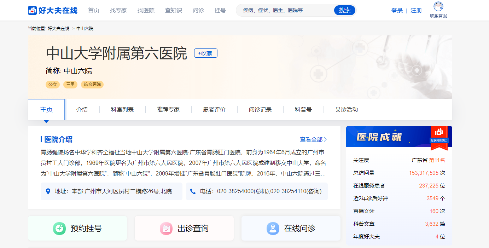Click the 出诊查询 card label

(193, 229)
